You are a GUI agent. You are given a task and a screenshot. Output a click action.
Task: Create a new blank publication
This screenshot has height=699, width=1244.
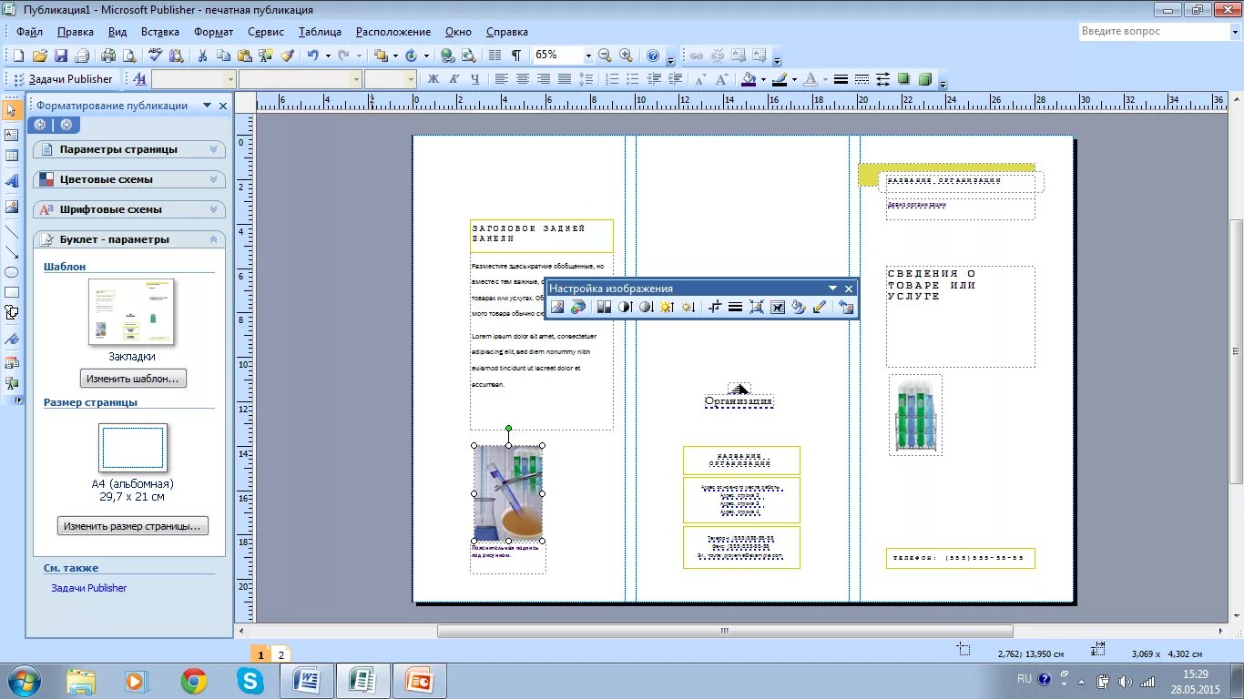[18, 56]
